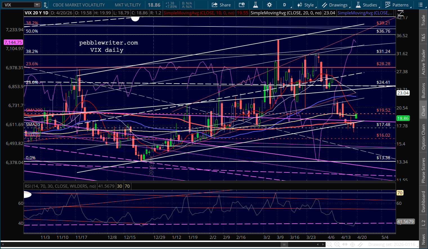The height and width of the screenshot is (249, 428).
Task: Click the horizontal time scrollbar thumb
Action: pyautogui.click(x=284, y=244)
